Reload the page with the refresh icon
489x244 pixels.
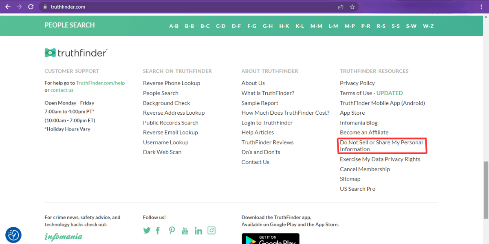[31, 7]
